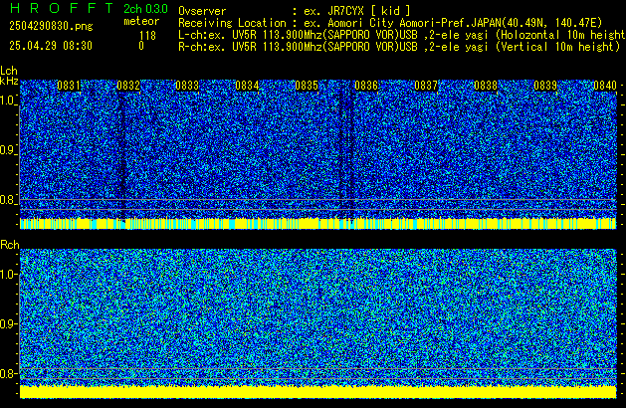Click the 0833 time marker
The image size is (626, 408).
coord(187,86)
